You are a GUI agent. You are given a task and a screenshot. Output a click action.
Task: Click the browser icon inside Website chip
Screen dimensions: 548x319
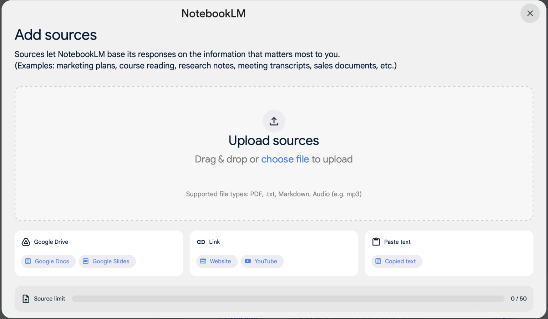[203, 261]
